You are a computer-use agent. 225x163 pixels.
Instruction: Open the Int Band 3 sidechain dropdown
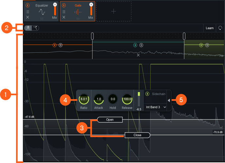point(155,107)
